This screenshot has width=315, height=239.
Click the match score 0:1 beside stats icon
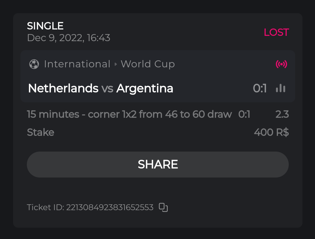point(260,88)
